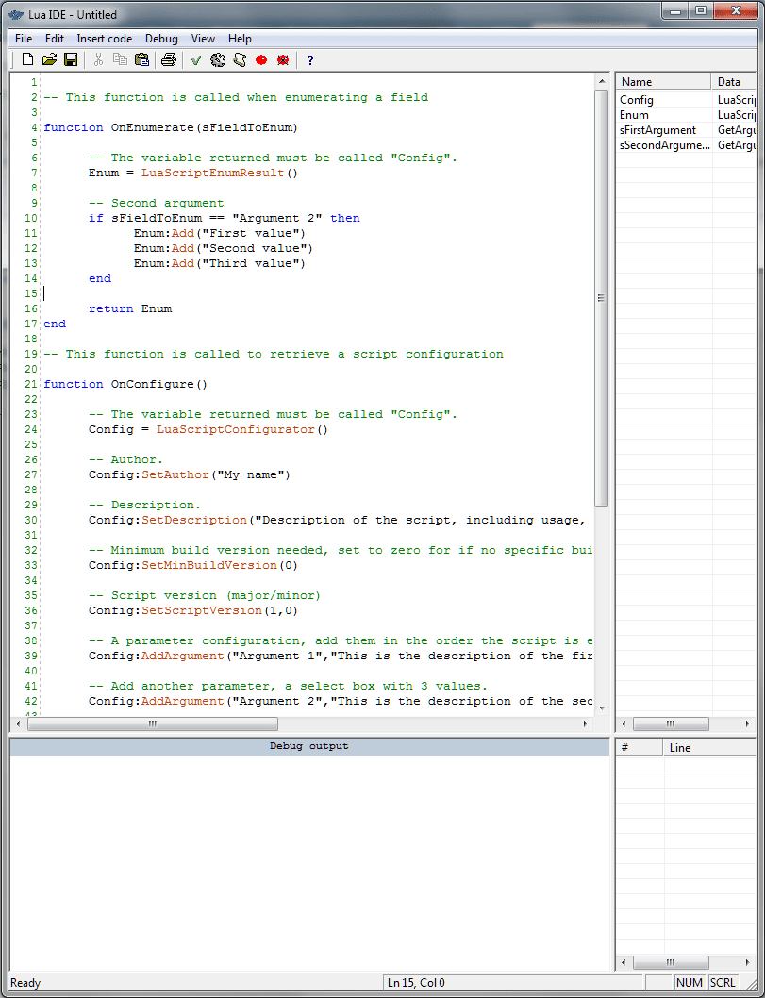
Task: Open help with the question mark icon
Action: 310,59
